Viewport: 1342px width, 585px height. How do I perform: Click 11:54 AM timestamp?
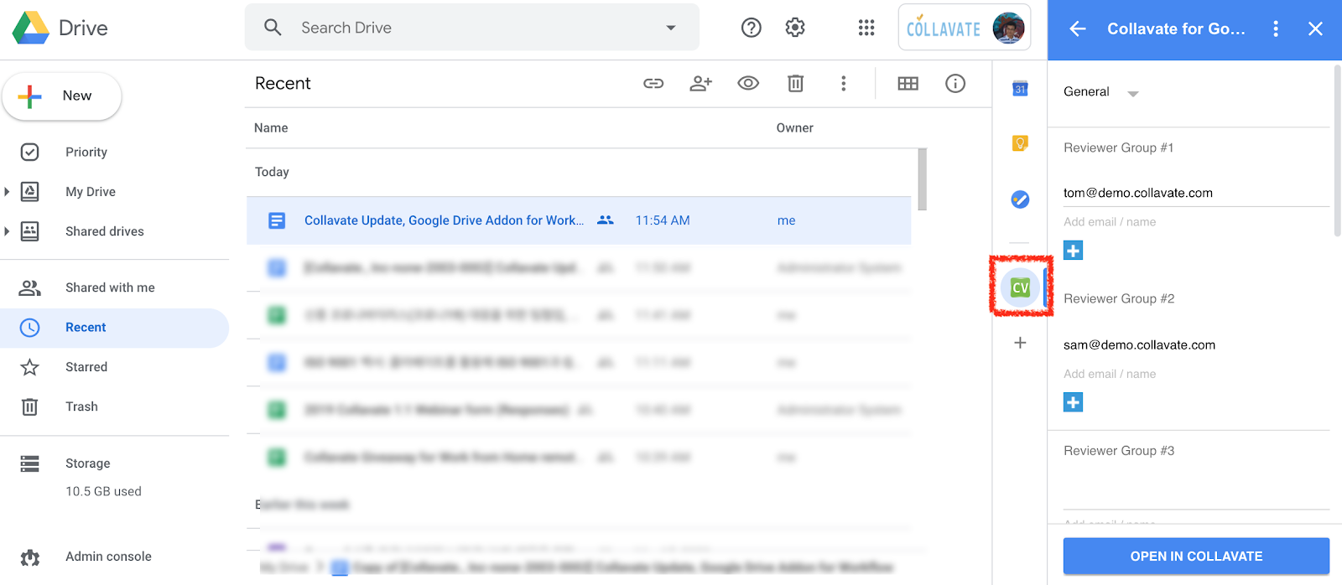click(x=663, y=220)
